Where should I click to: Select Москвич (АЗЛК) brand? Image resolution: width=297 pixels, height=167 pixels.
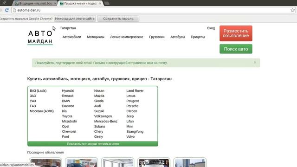coord(42,111)
